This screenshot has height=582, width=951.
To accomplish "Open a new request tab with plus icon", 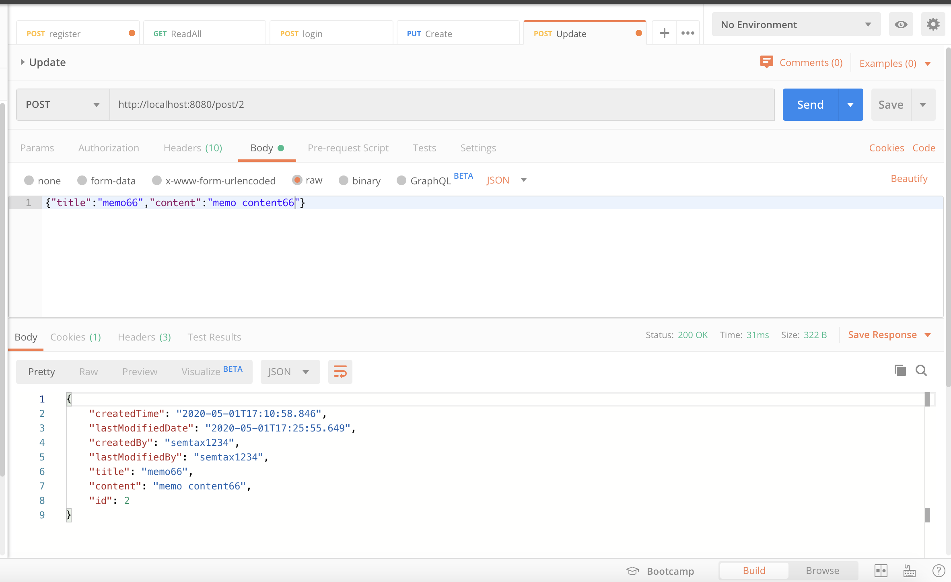I will point(664,33).
